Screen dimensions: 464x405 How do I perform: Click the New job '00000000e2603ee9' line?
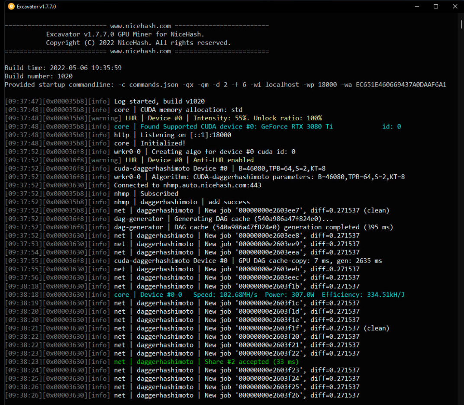(x=182, y=244)
